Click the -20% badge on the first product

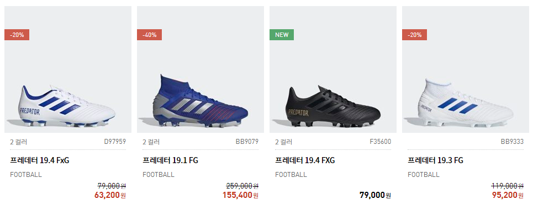pos(17,35)
